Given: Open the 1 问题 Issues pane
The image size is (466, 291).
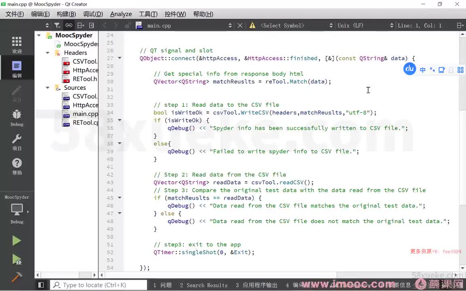Looking at the screenshot, I should [163, 285].
